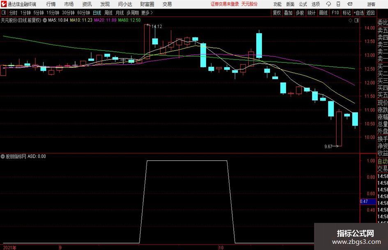Click the 多股 multi-stock button
388x250 pixels.
coord(300,13)
